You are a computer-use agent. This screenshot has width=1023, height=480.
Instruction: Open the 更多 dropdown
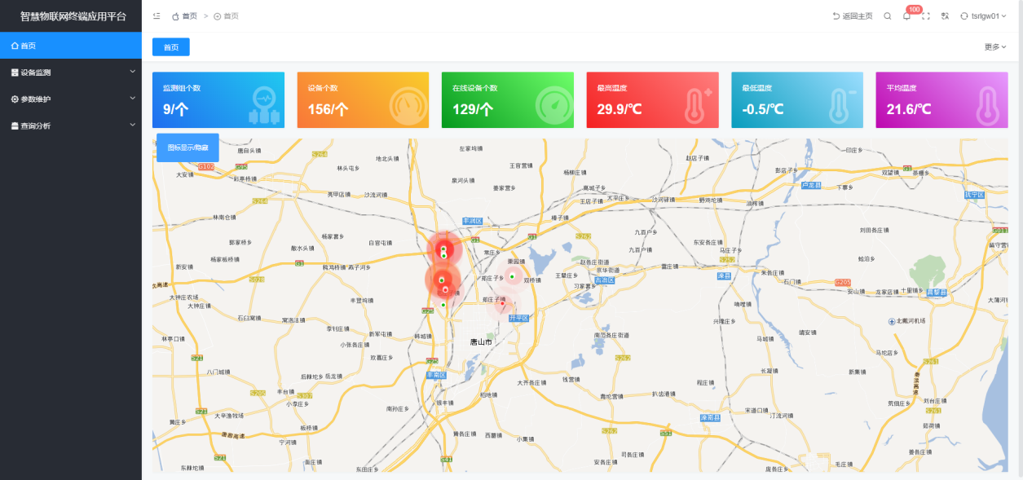[994, 47]
